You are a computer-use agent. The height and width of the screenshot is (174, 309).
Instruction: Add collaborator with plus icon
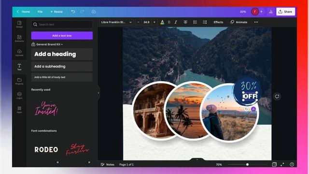[261, 12]
